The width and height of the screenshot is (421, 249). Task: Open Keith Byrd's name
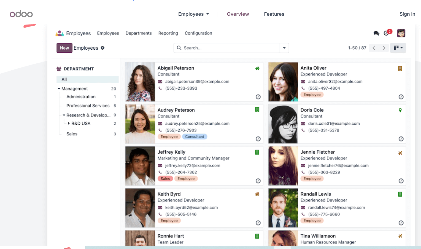169,194
